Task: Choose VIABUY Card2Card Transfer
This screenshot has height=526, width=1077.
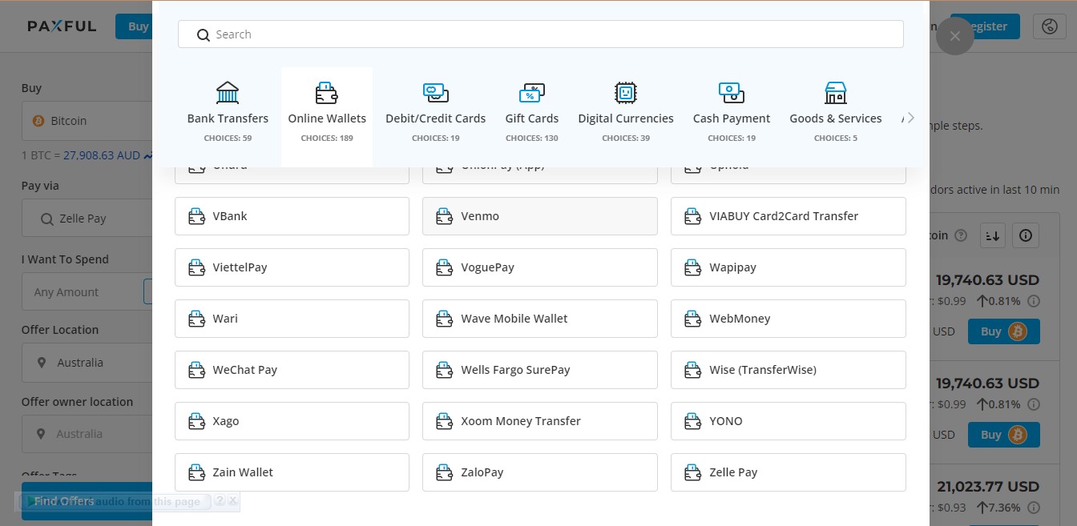Action: point(789,216)
